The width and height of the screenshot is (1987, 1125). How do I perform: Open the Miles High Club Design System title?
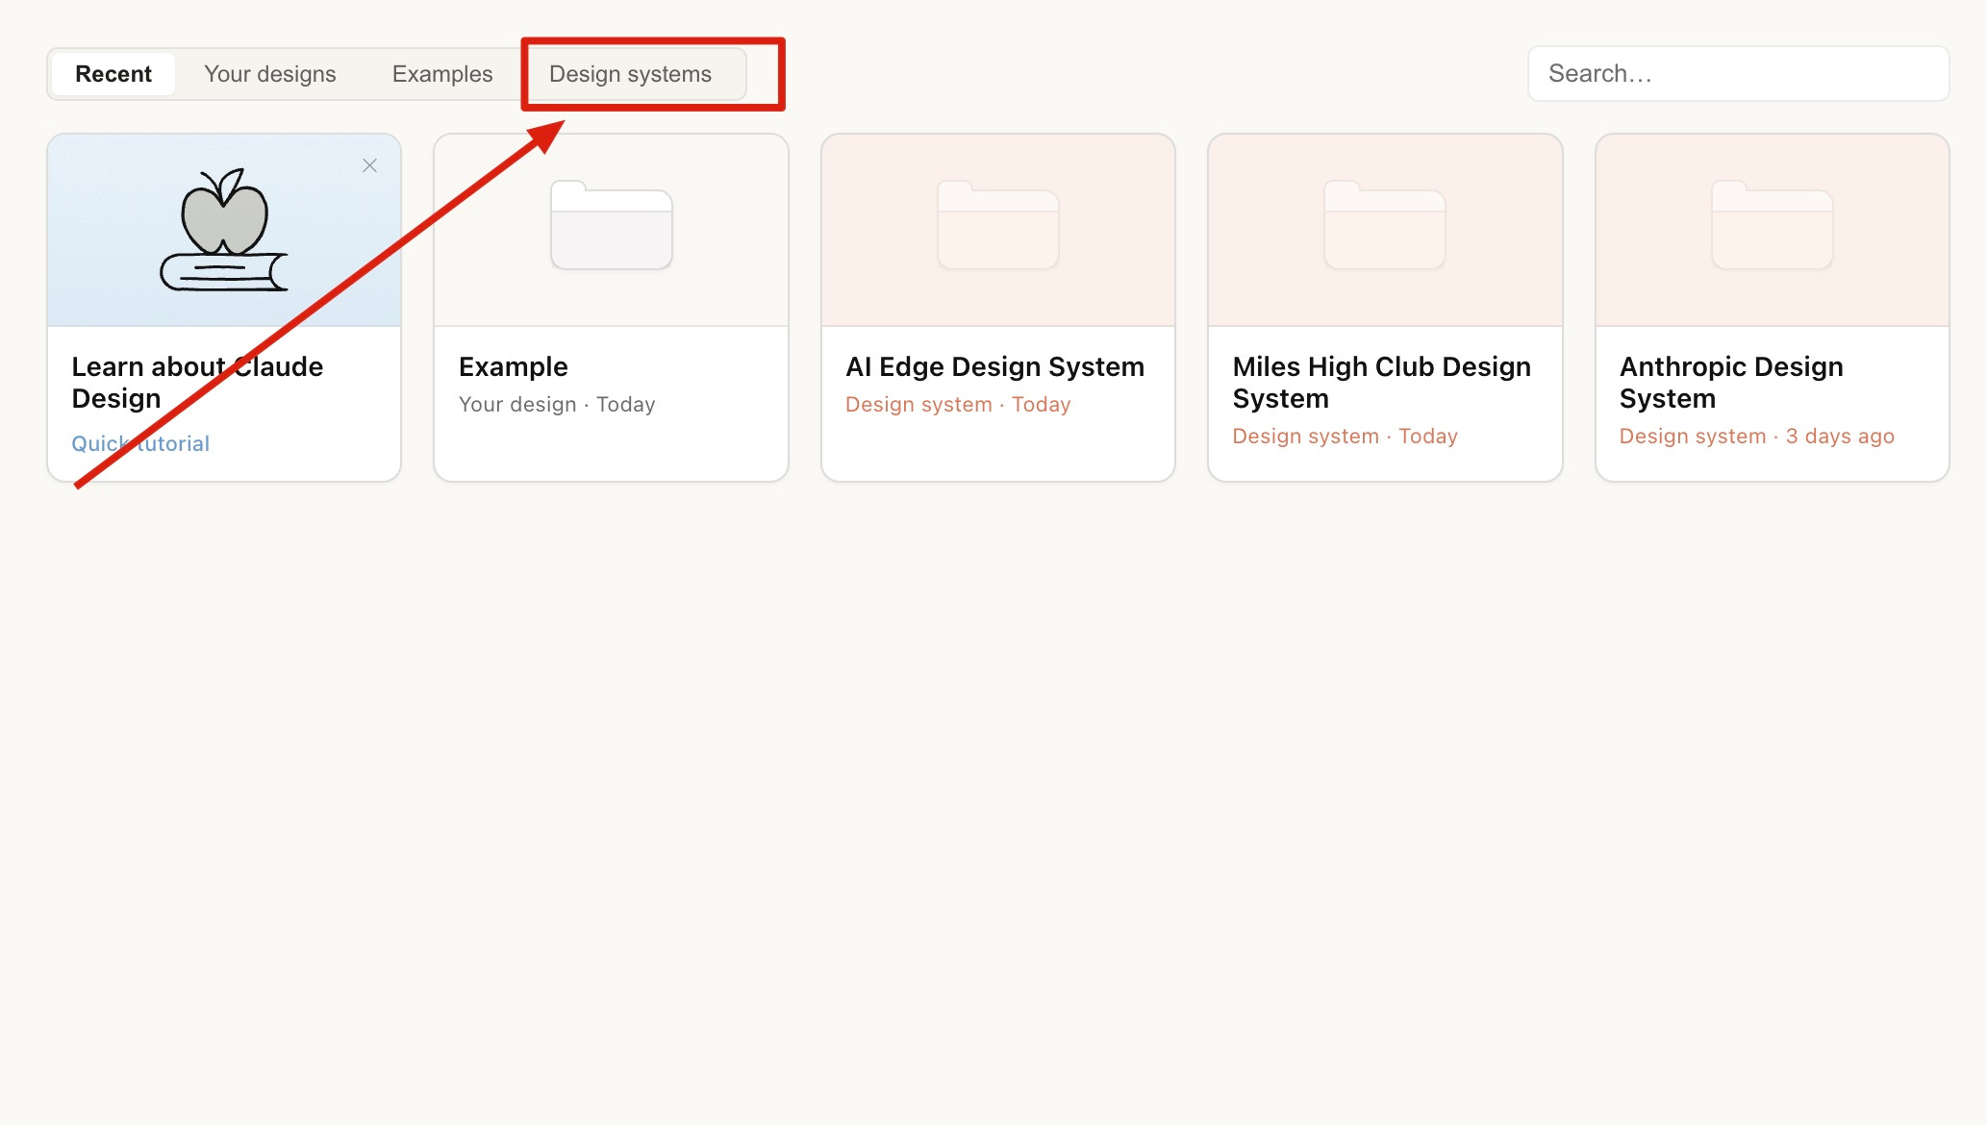pyautogui.click(x=1381, y=382)
